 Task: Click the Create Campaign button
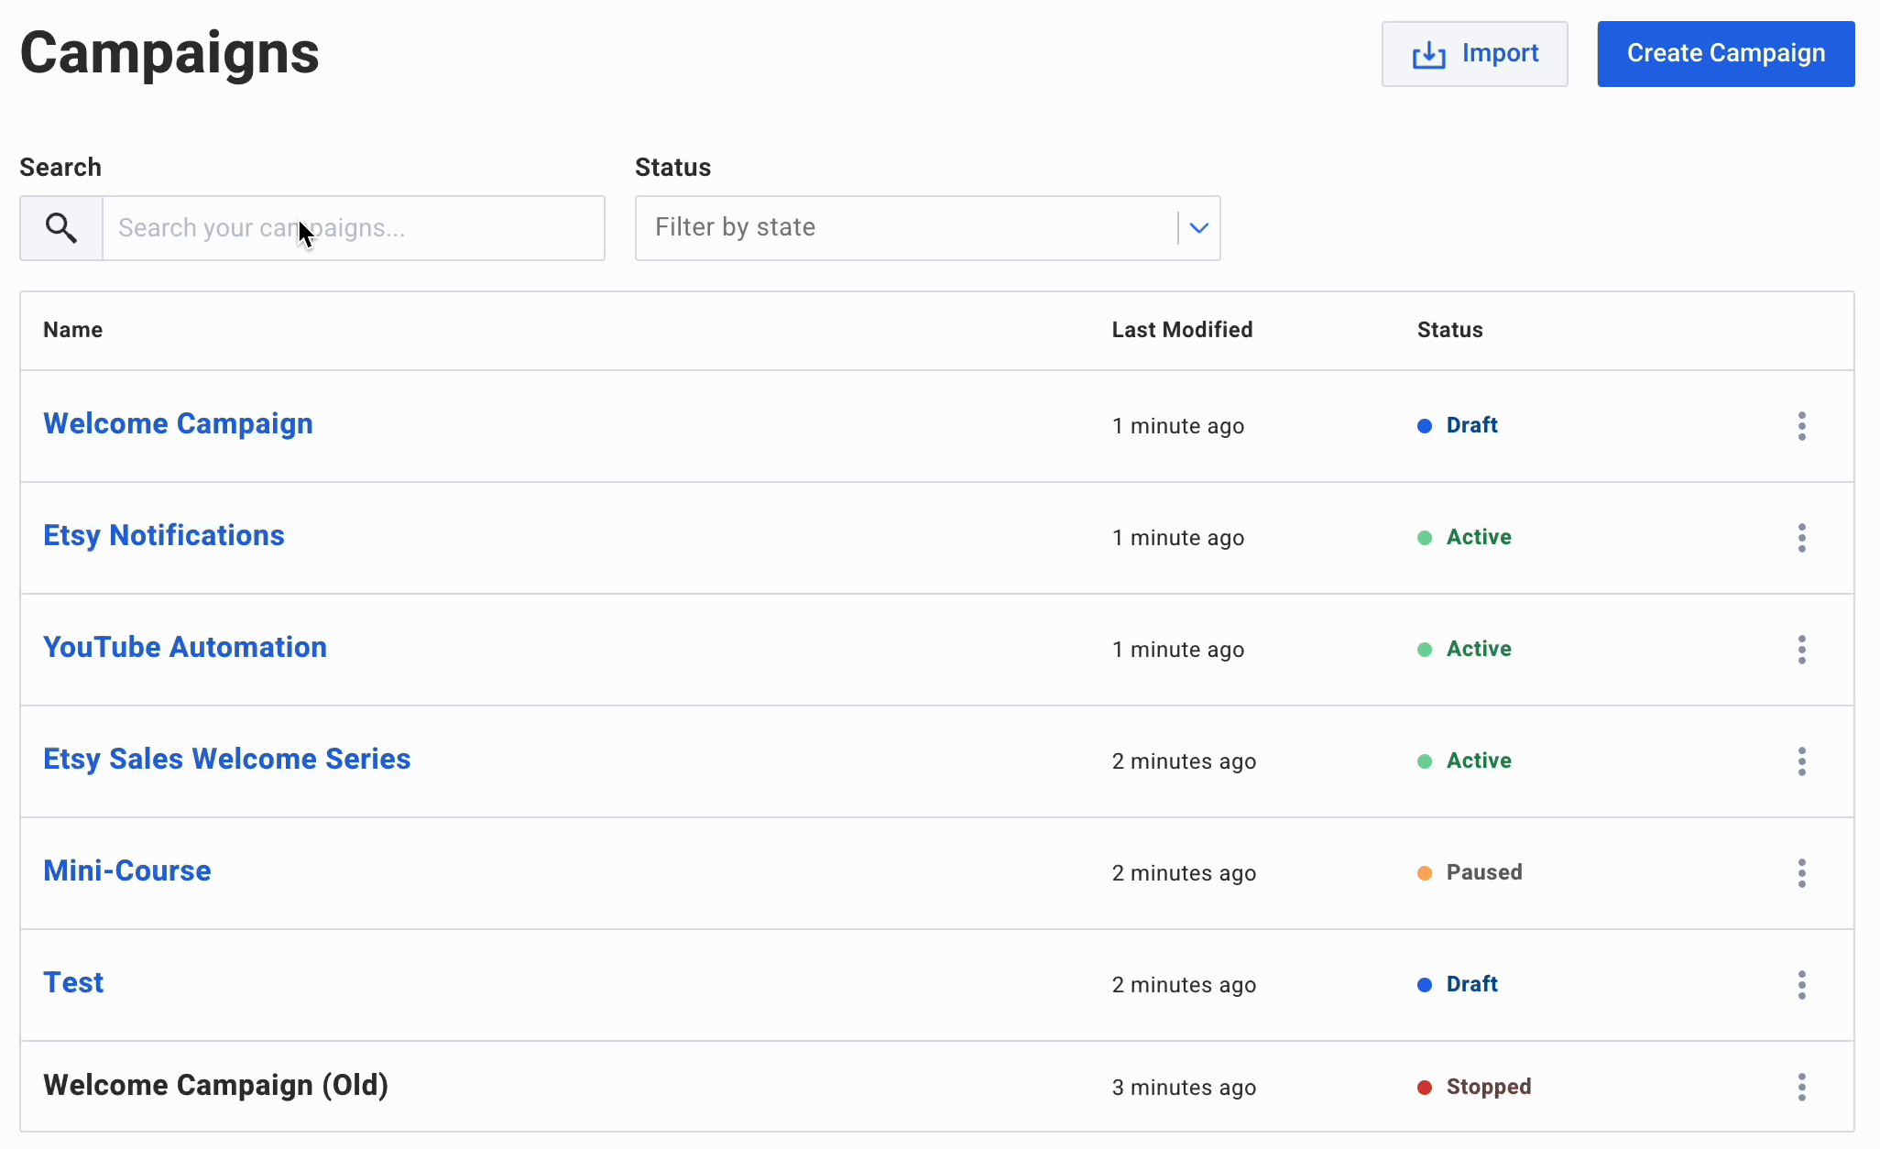coord(1725,54)
